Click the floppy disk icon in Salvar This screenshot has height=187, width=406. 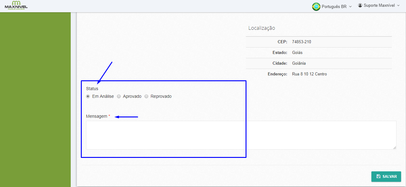(x=378, y=177)
